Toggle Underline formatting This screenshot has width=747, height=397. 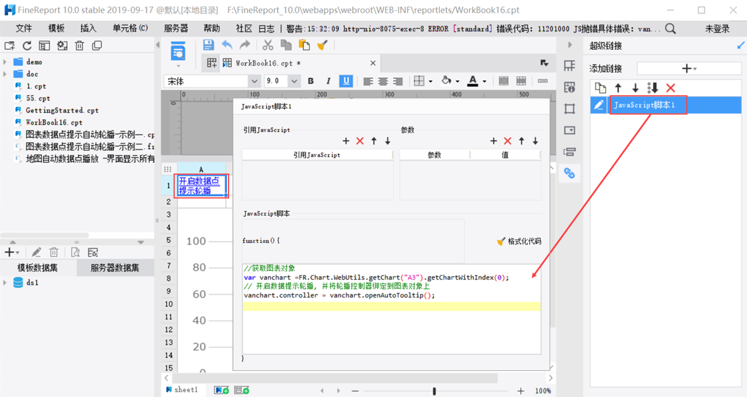click(345, 81)
